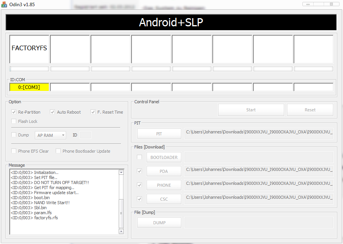Click the Android+SLP banner
The width and height of the screenshot is (343, 244).
[x=171, y=22]
